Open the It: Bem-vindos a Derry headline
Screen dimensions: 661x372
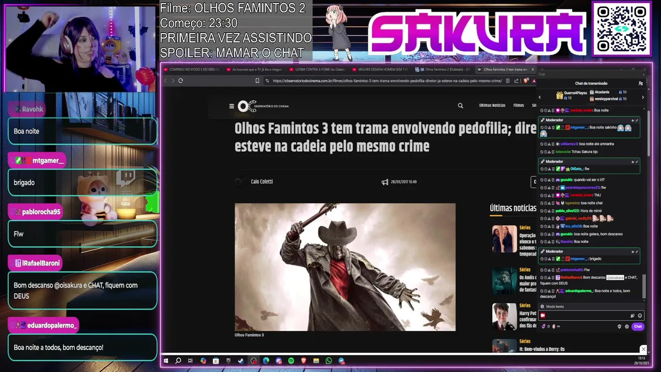(x=542, y=349)
